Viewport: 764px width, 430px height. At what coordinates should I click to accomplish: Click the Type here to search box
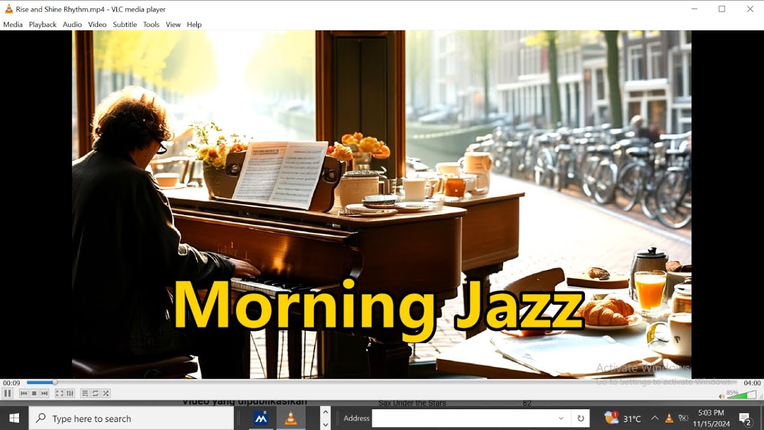point(131,419)
